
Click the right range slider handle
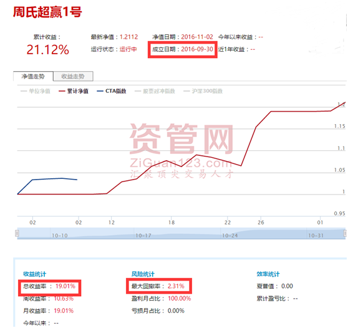345,233
